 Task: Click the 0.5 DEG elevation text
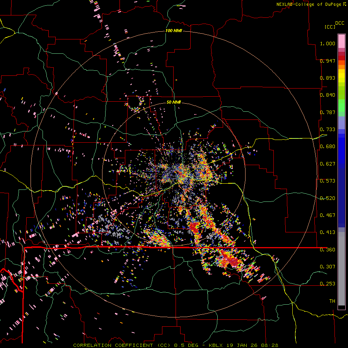coord(186,345)
